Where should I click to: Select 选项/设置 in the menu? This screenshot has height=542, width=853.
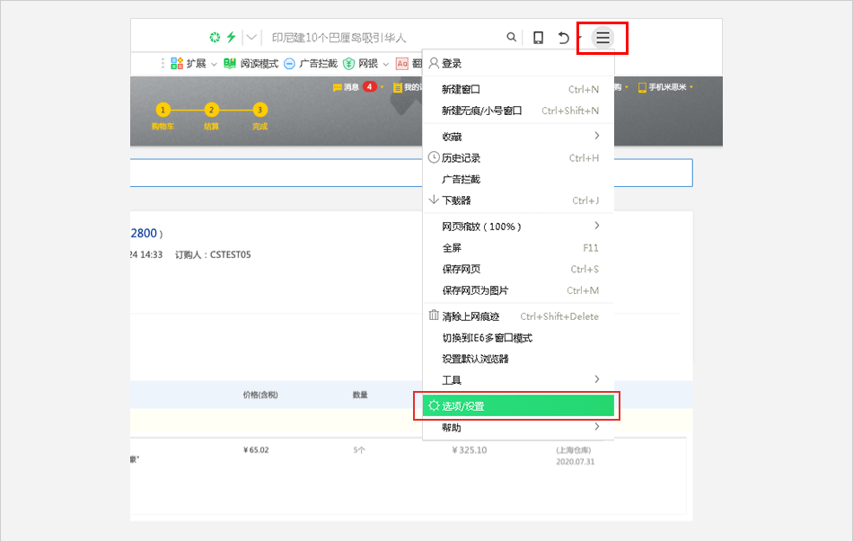pos(518,406)
